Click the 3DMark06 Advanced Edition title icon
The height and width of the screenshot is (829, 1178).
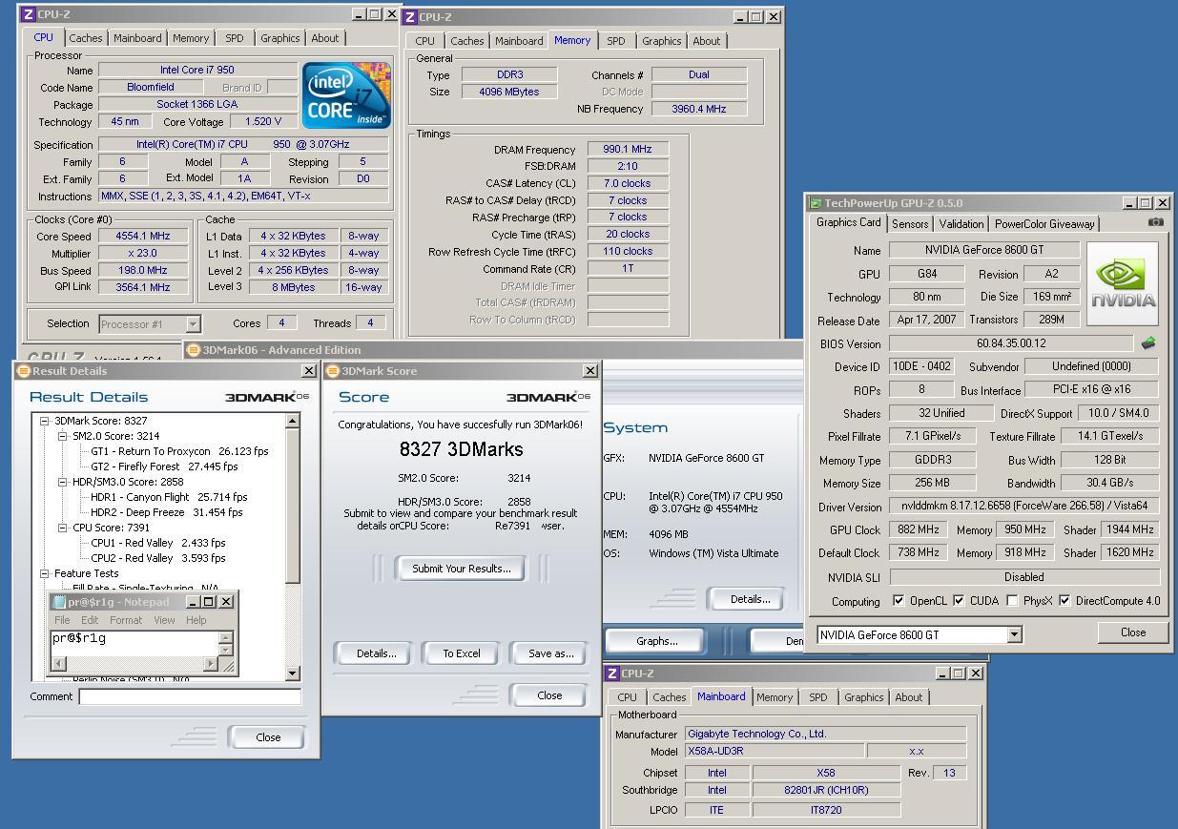click(x=193, y=350)
